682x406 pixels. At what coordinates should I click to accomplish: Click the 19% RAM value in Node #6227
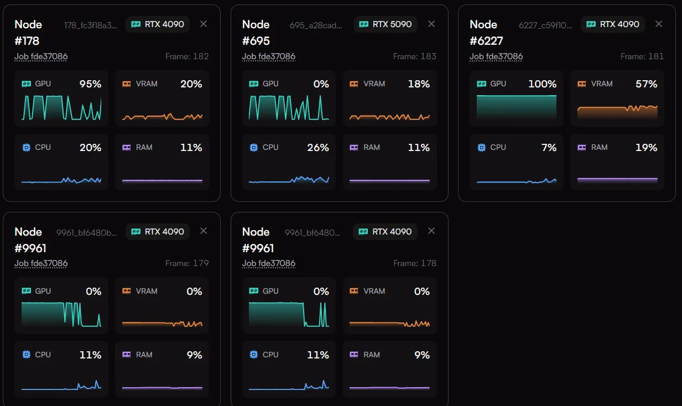[646, 148]
